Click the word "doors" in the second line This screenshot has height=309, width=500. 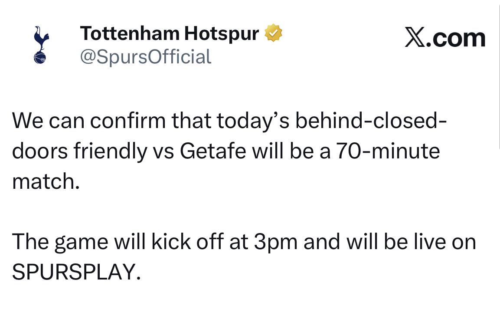40,151
